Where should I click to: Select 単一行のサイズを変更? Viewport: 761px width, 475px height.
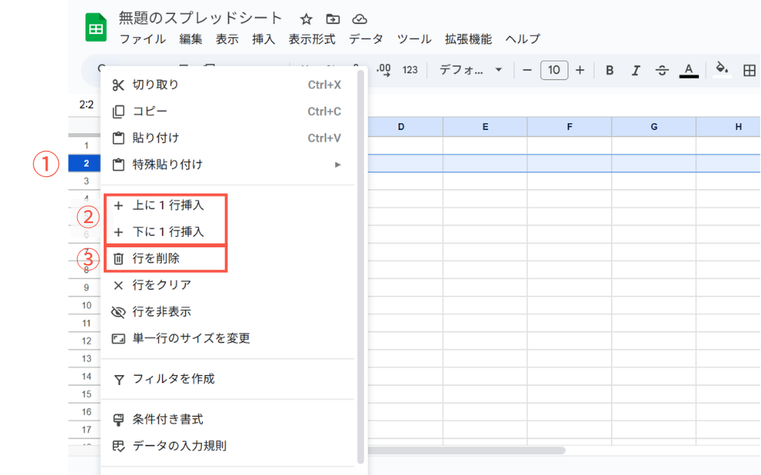(x=227, y=338)
